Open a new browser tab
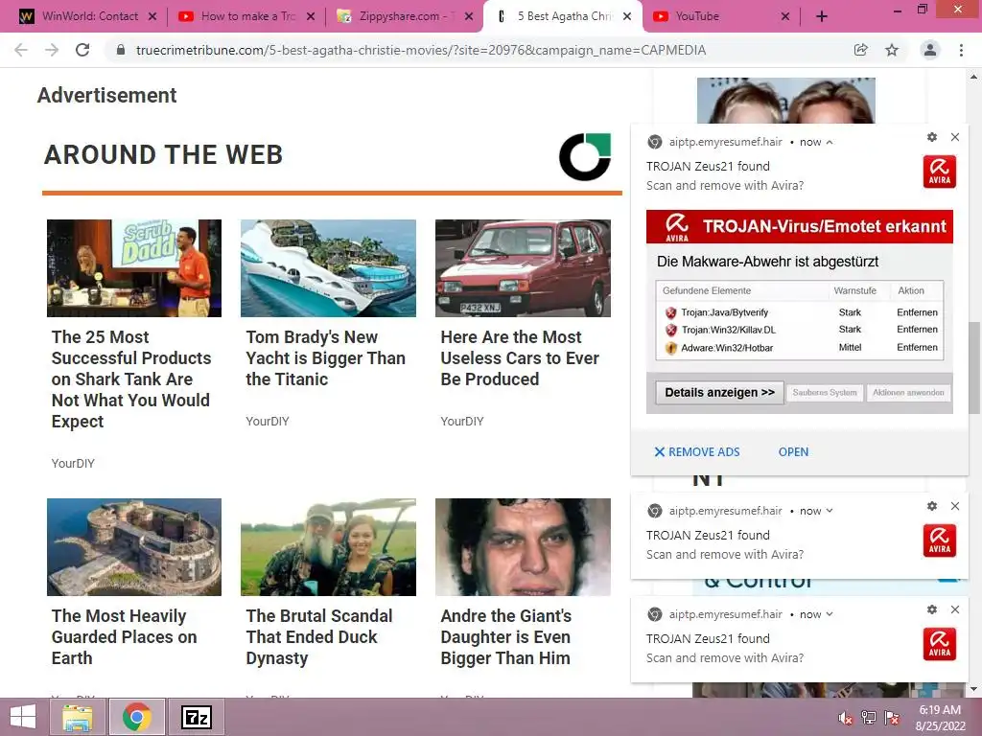 point(822,17)
